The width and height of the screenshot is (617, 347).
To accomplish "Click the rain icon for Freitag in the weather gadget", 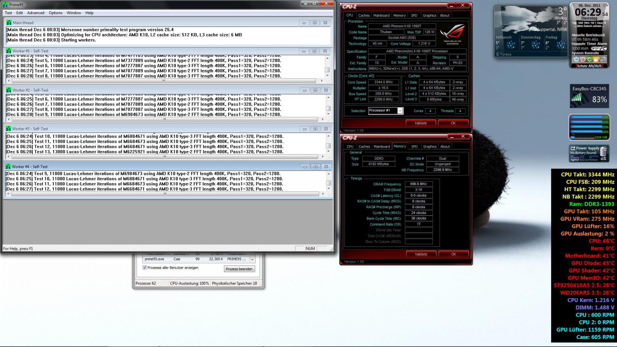I will (x=561, y=45).
